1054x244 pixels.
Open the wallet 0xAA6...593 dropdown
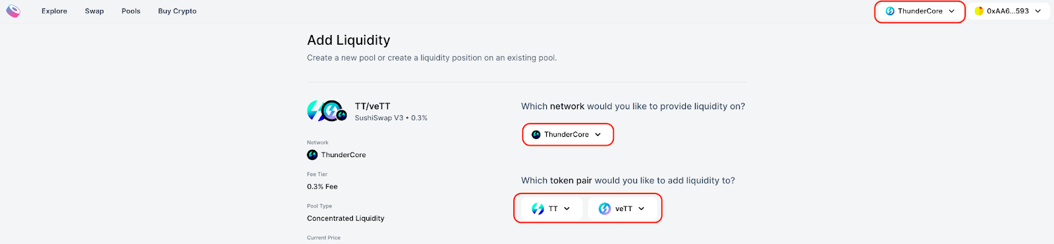1008,11
